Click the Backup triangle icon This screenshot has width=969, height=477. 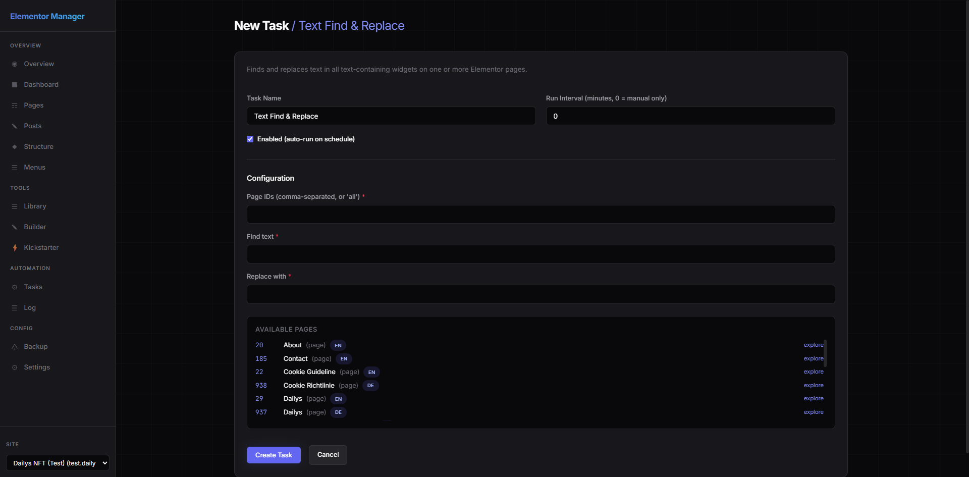click(15, 347)
